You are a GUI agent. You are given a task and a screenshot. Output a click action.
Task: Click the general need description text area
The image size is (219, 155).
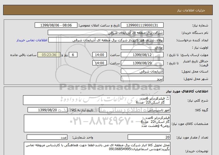(x=97, y=100)
